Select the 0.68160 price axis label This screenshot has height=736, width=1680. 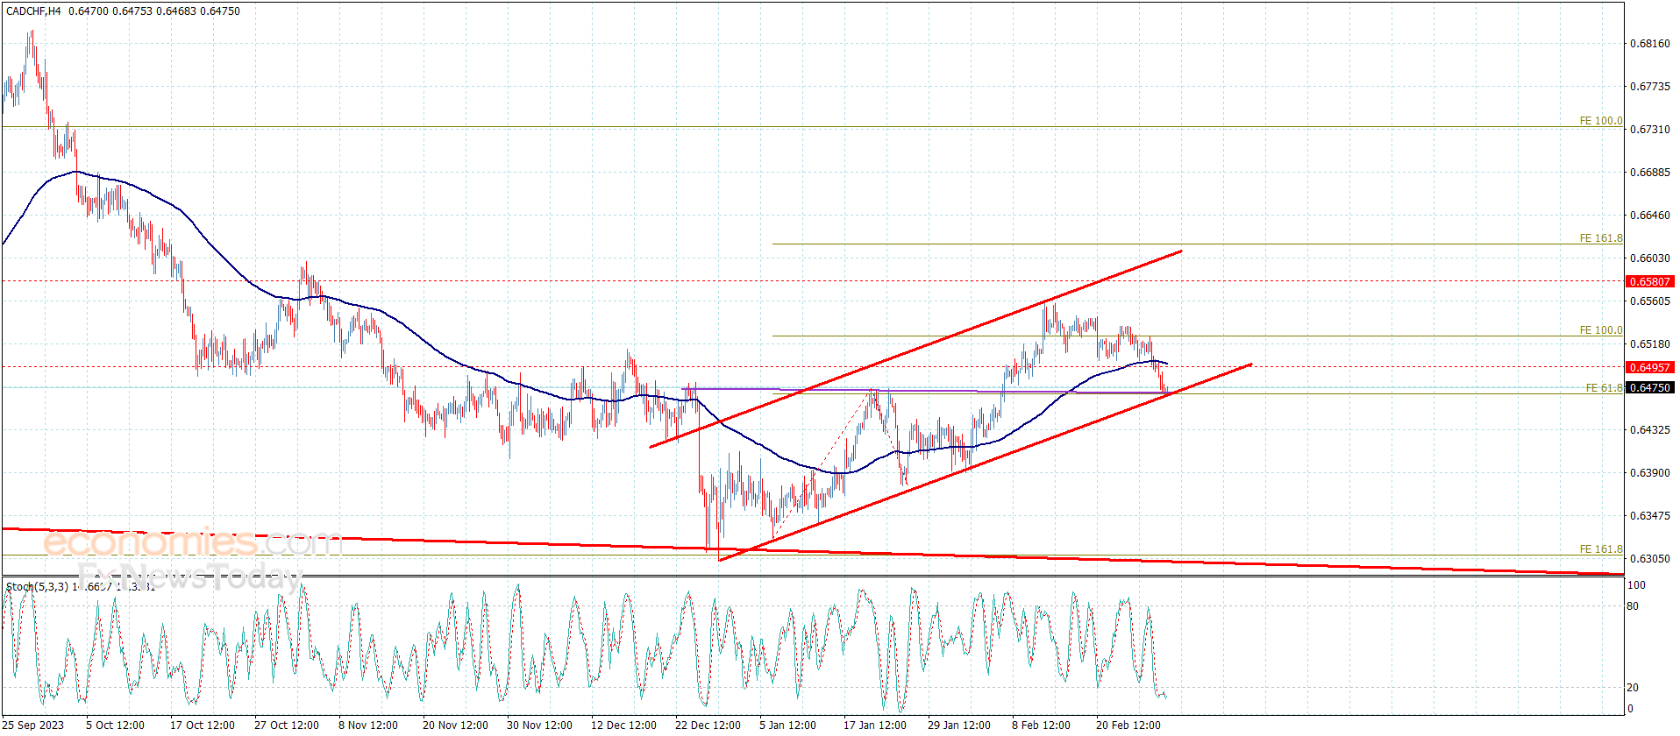(x=1649, y=44)
